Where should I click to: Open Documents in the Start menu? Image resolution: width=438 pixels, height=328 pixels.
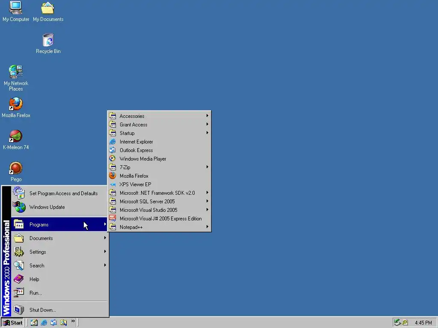pyautogui.click(x=59, y=238)
